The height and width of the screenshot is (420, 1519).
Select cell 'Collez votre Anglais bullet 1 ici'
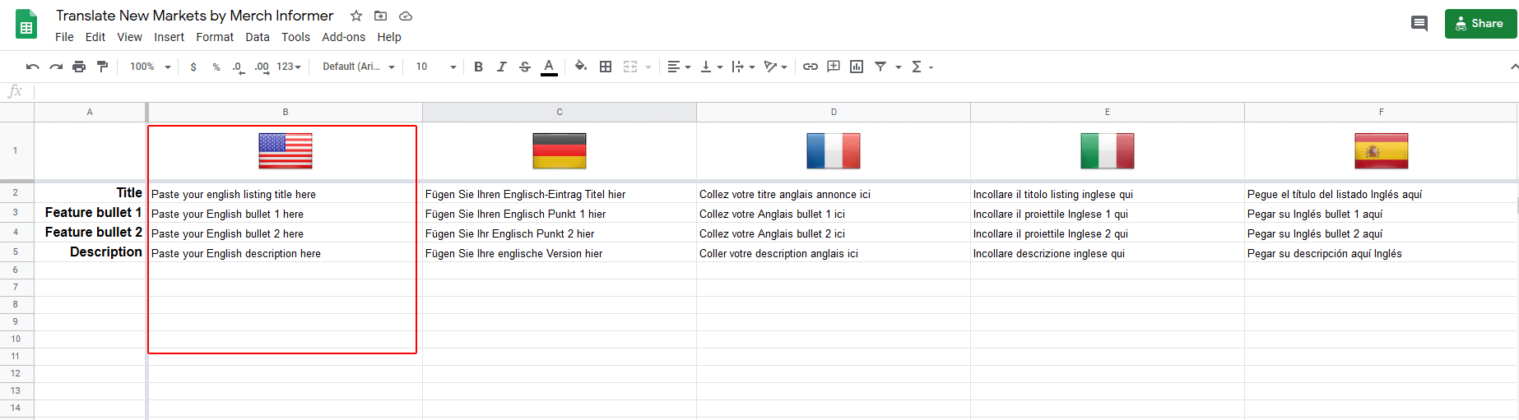click(x=834, y=213)
